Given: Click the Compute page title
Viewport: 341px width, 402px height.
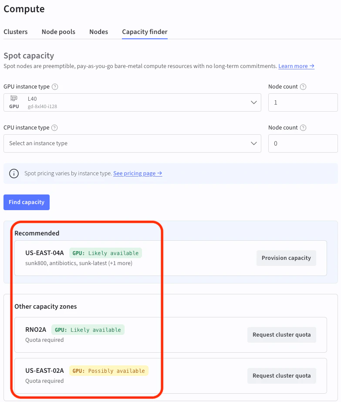Looking at the screenshot, I should pyautogui.click(x=24, y=9).
